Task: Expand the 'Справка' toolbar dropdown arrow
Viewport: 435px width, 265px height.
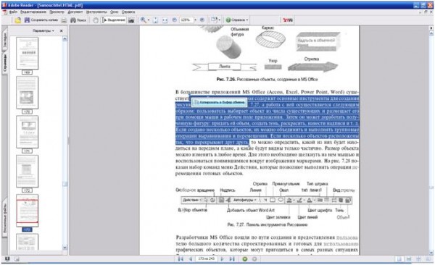Action: pyautogui.click(x=247, y=20)
